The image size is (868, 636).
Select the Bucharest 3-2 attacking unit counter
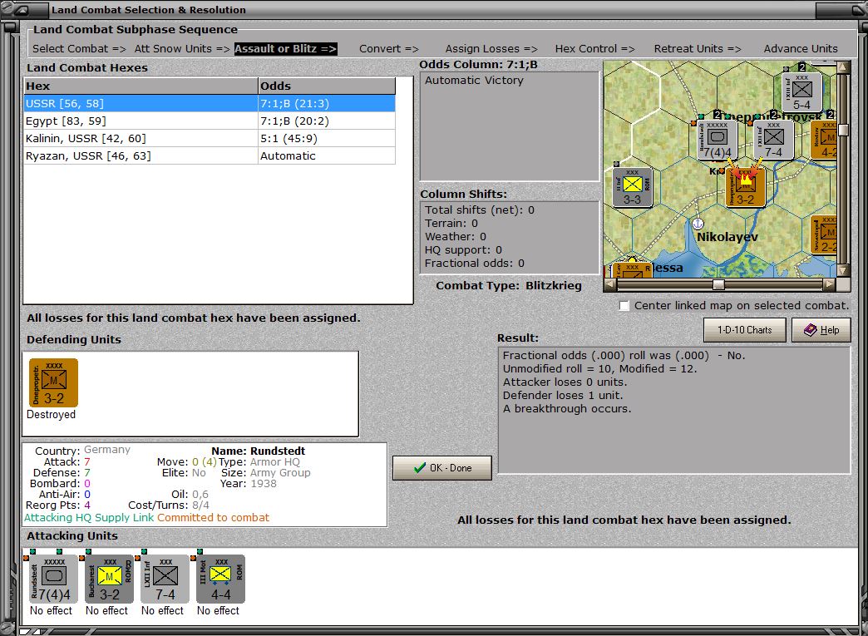click(109, 579)
